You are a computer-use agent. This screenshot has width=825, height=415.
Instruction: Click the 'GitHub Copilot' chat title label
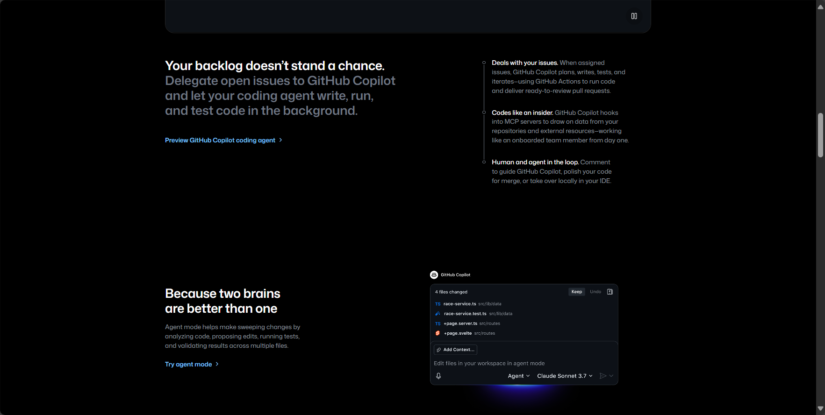point(455,275)
